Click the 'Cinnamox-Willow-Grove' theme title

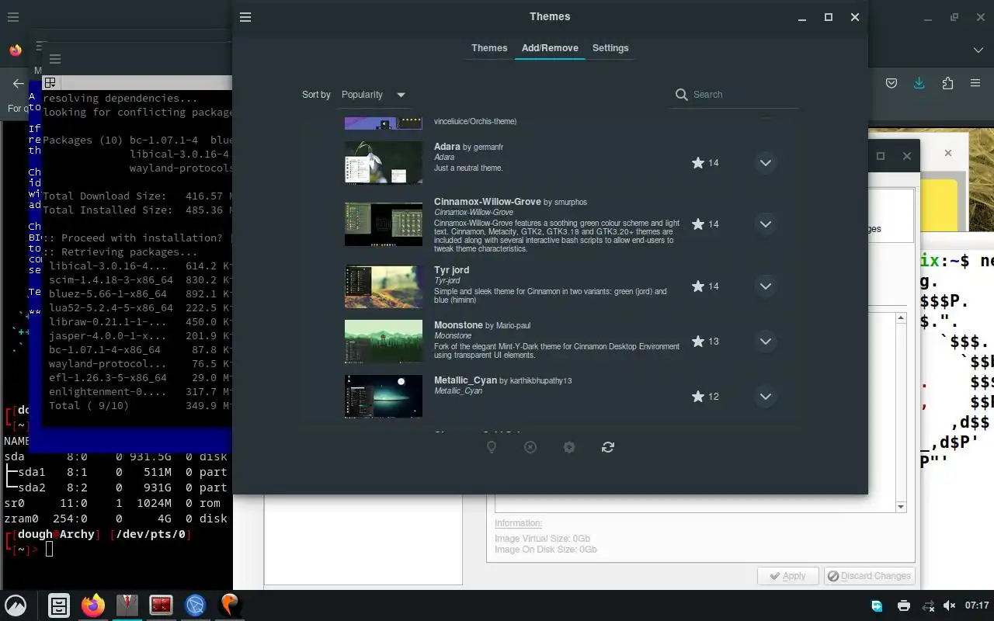[488, 202]
